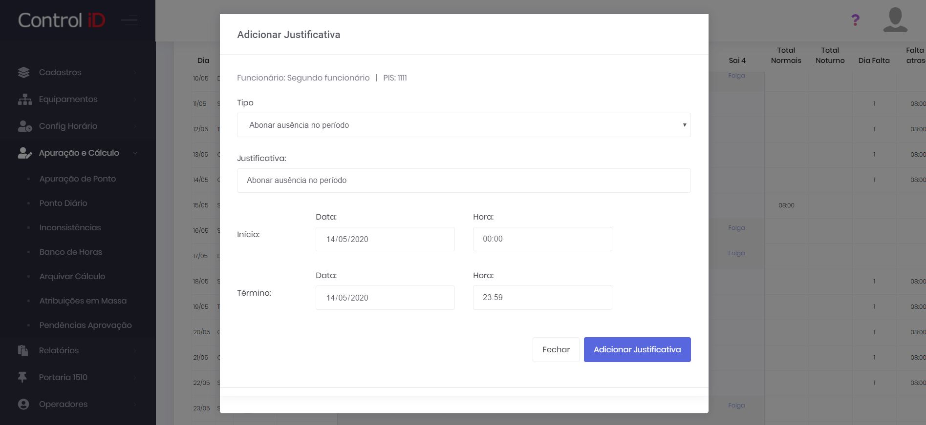Image resolution: width=926 pixels, height=425 pixels.
Task: Toggle the sidebar hamburger menu icon
Action: pos(129,20)
